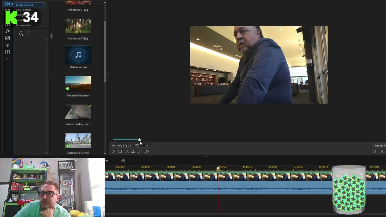Click the timeline playhead marker
Image resolution: width=386 pixels, height=217 pixels.
pyautogui.click(x=218, y=169)
